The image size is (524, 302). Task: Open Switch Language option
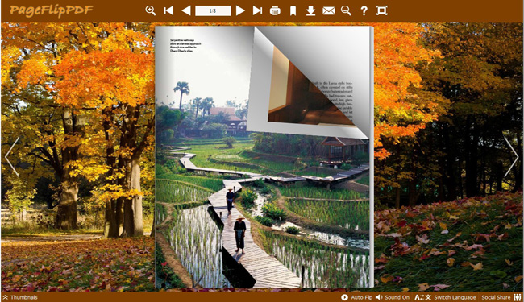[x=445, y=297]
